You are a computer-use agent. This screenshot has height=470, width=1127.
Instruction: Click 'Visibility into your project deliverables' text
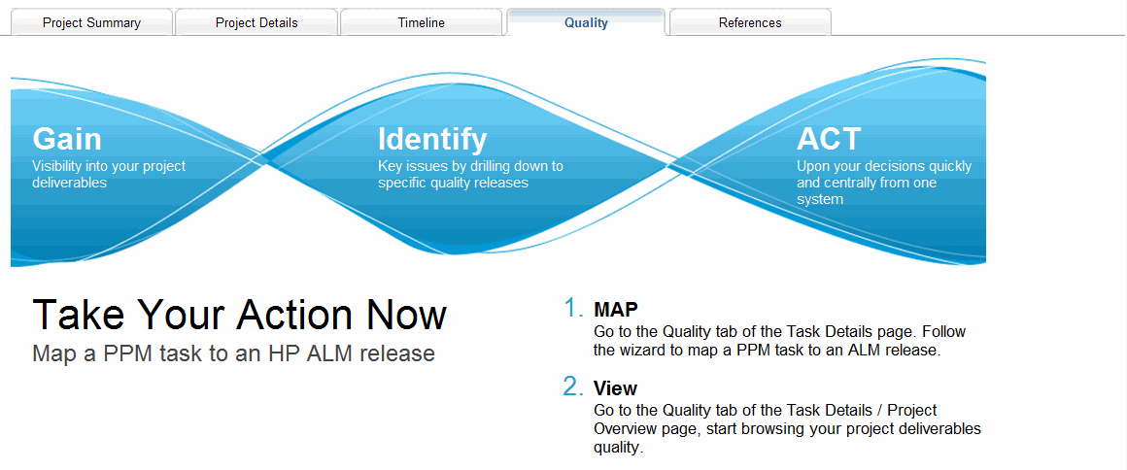coord(108,174)
